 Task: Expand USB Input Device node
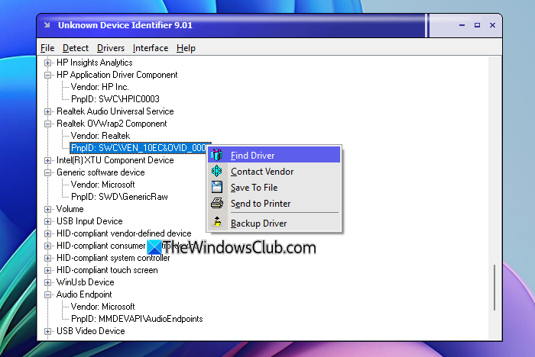coord(47,221)
